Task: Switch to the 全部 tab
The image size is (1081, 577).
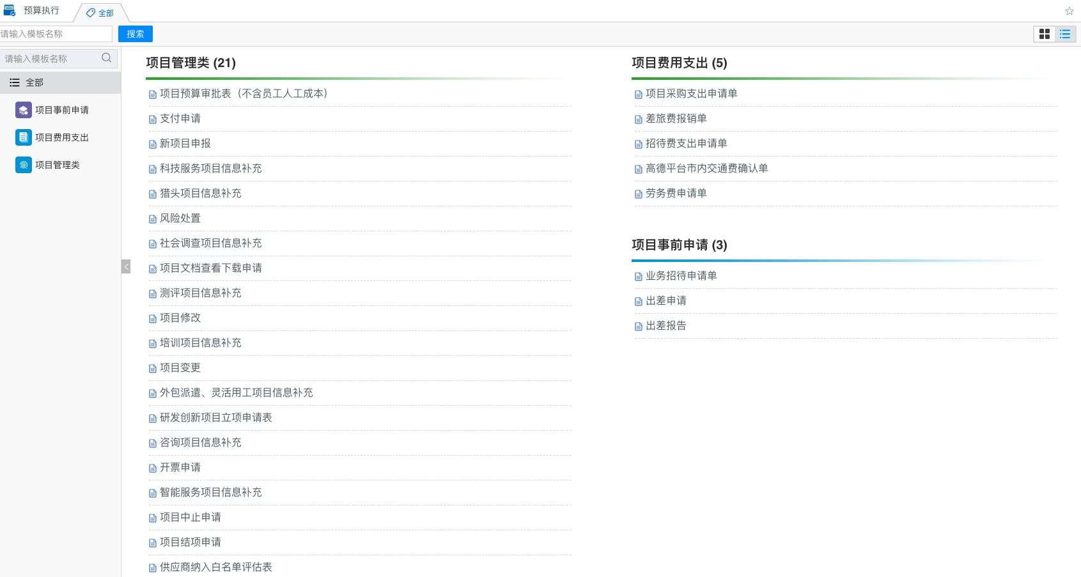Action: point(101,13)
